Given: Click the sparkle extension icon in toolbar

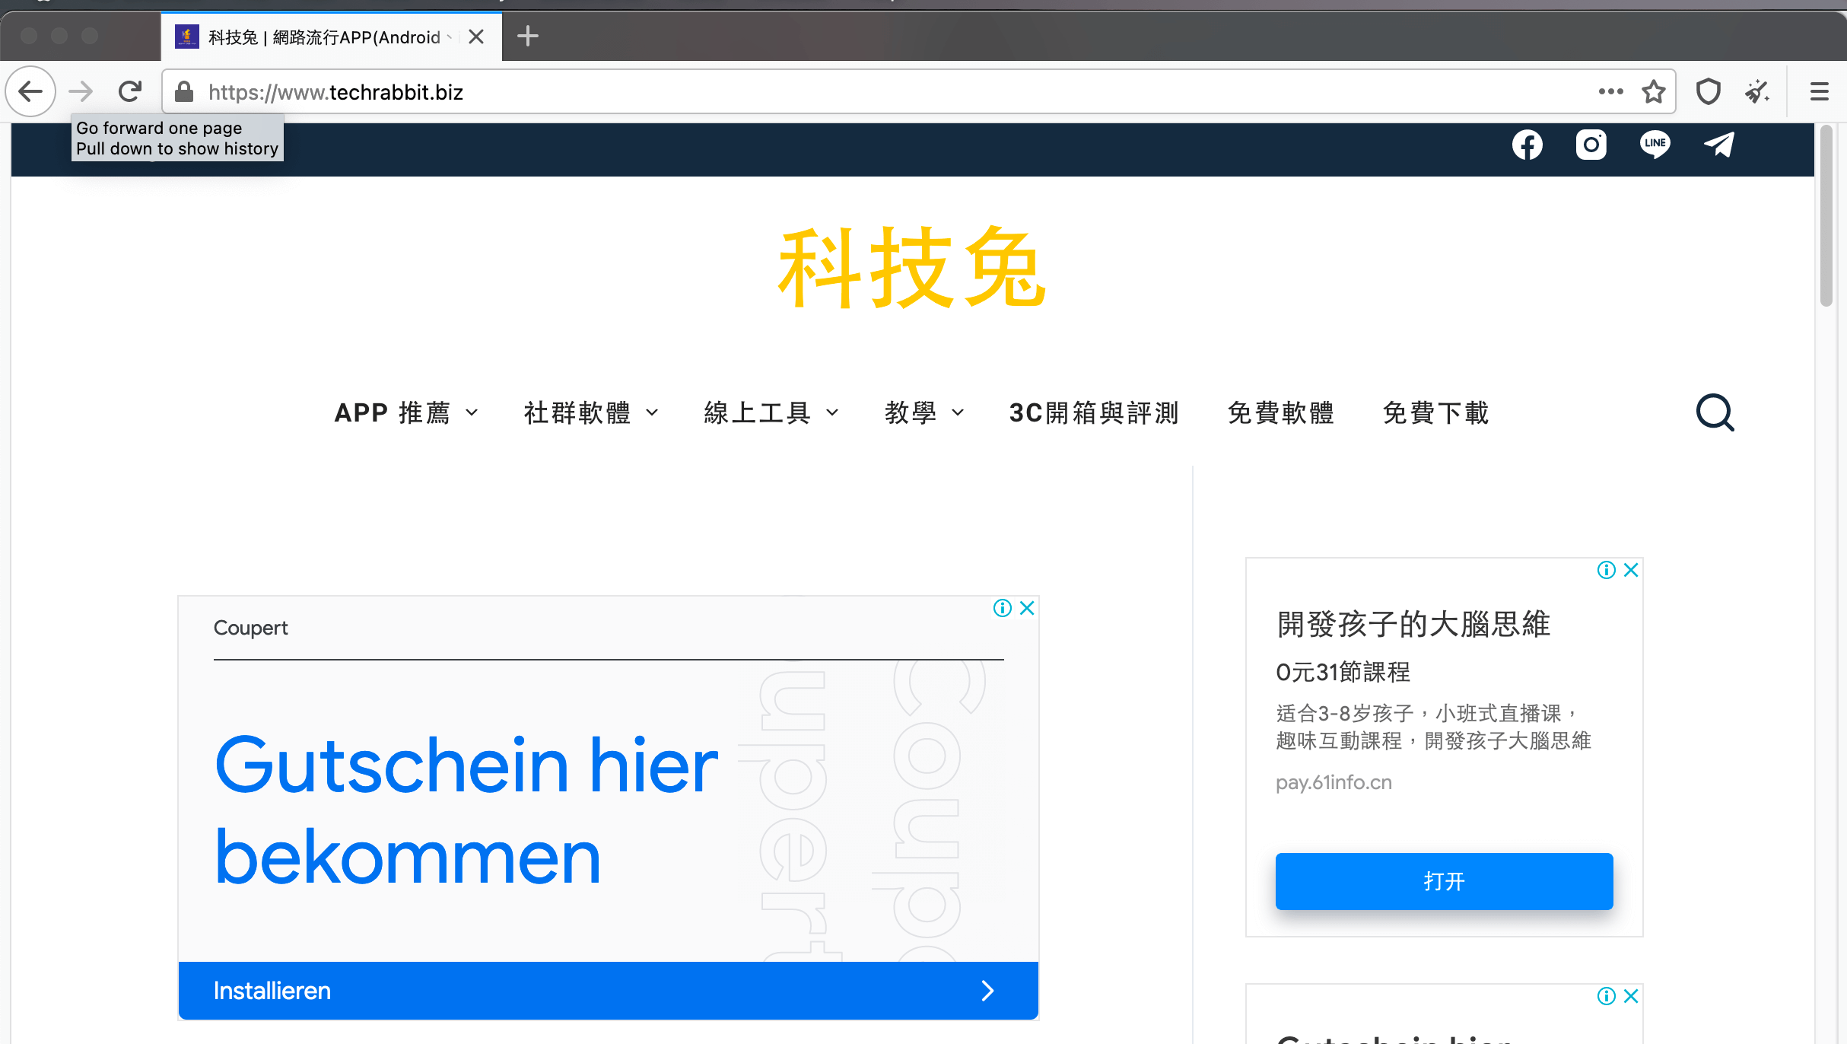Looking at the screenshot, I should click(1757, 92).
